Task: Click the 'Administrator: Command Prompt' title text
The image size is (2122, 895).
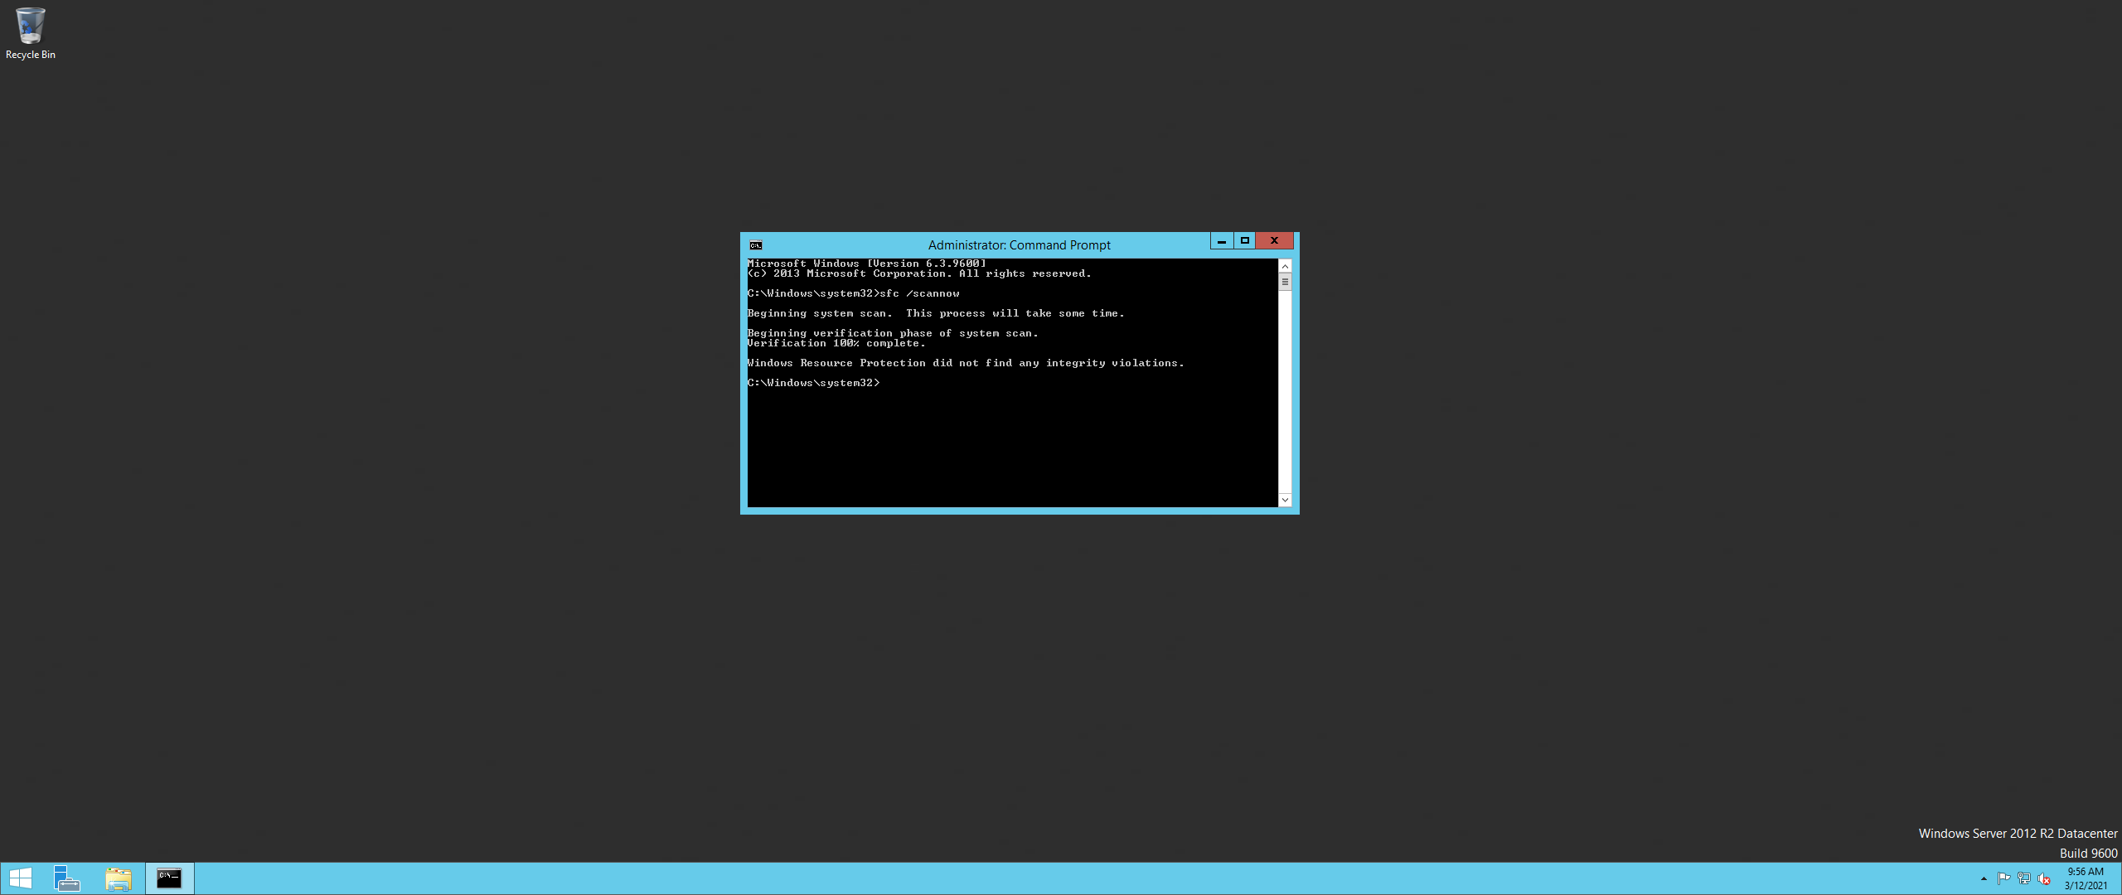Action: [1019, 245]
